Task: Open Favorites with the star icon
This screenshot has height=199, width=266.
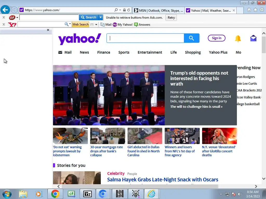Action: (x=255, y=10)
